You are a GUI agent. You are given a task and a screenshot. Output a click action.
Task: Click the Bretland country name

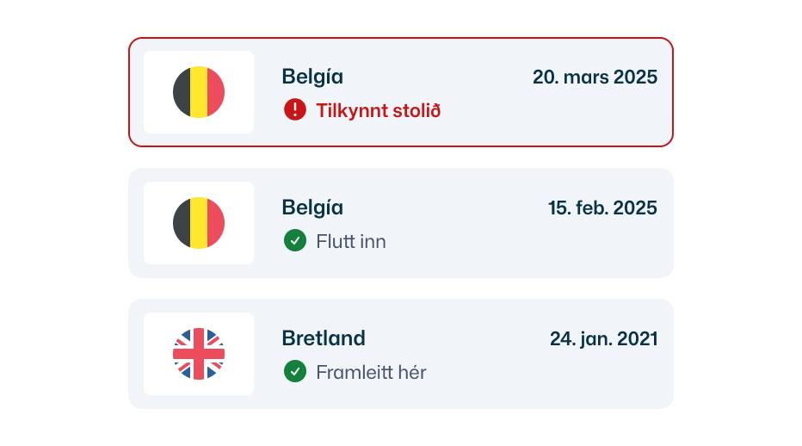click(x=324, y=338)
